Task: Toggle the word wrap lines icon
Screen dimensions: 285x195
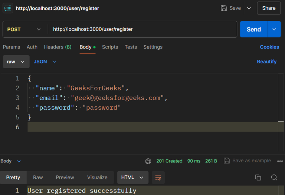Action: tap(158, 177)
